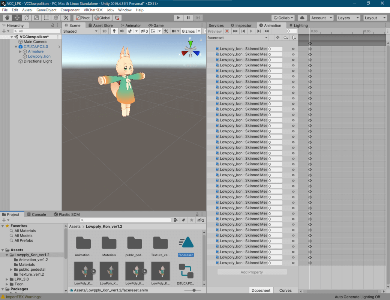
Task: Adjust the asset icon size slider
Action: (x=194, y=290)
